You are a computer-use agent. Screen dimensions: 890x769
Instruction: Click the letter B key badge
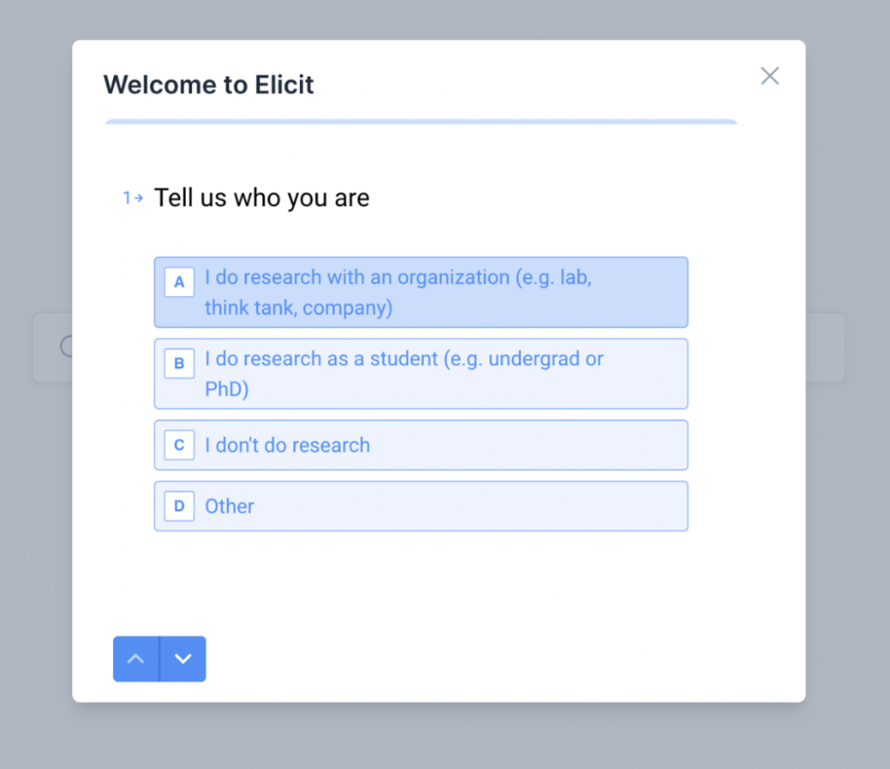(179, 363)
